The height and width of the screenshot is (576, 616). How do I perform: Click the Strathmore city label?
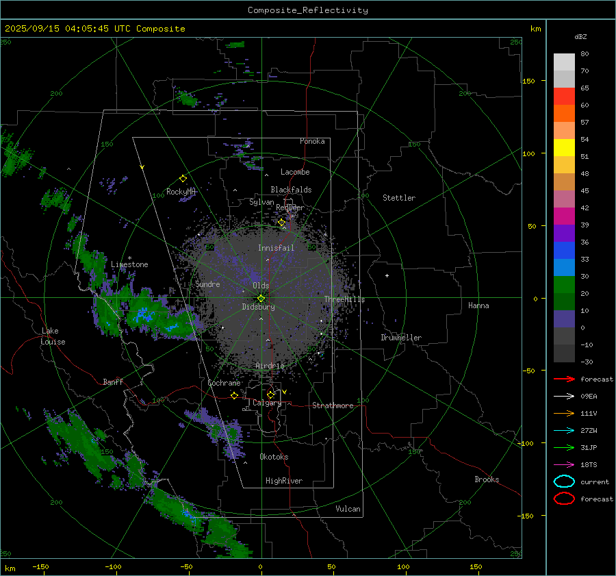tap(333, 405)
